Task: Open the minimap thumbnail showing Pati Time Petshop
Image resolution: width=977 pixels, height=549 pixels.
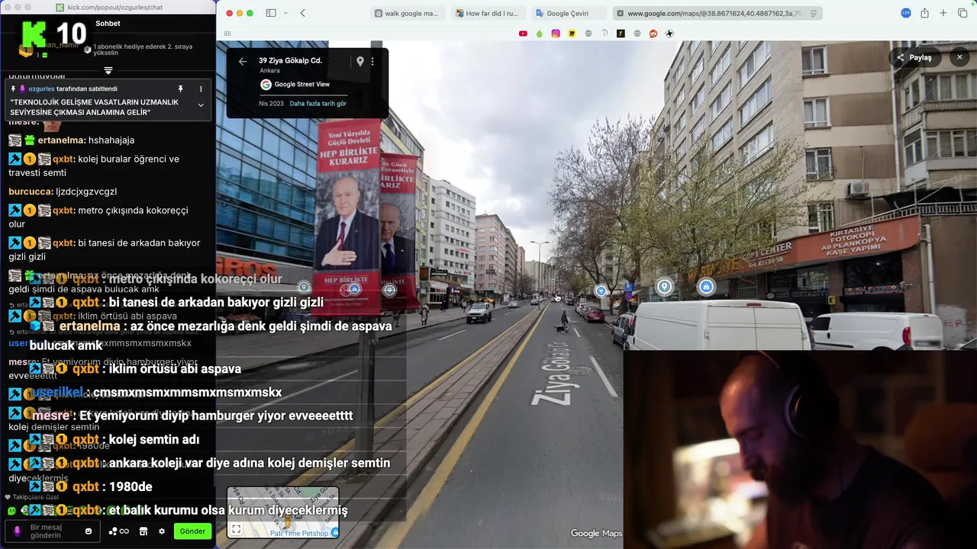Action: [283, 512]
